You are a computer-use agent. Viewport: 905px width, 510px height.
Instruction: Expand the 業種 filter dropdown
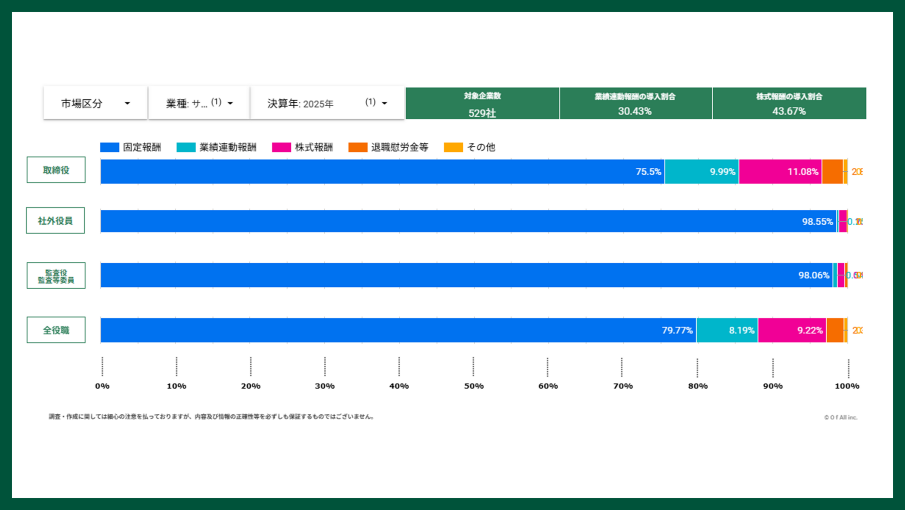point(199,103)
